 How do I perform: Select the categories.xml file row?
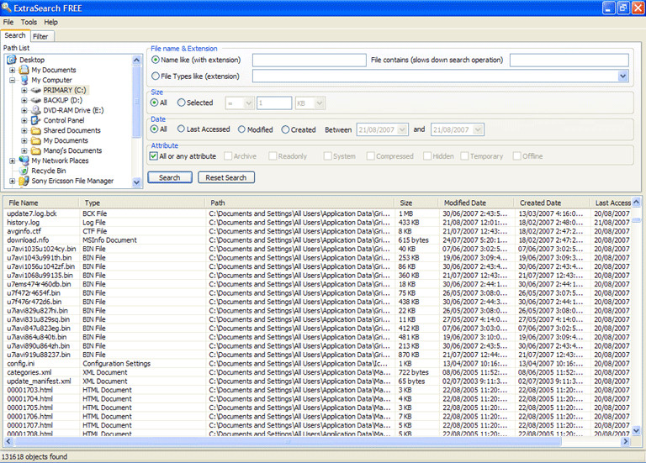[x=317, y=372]
